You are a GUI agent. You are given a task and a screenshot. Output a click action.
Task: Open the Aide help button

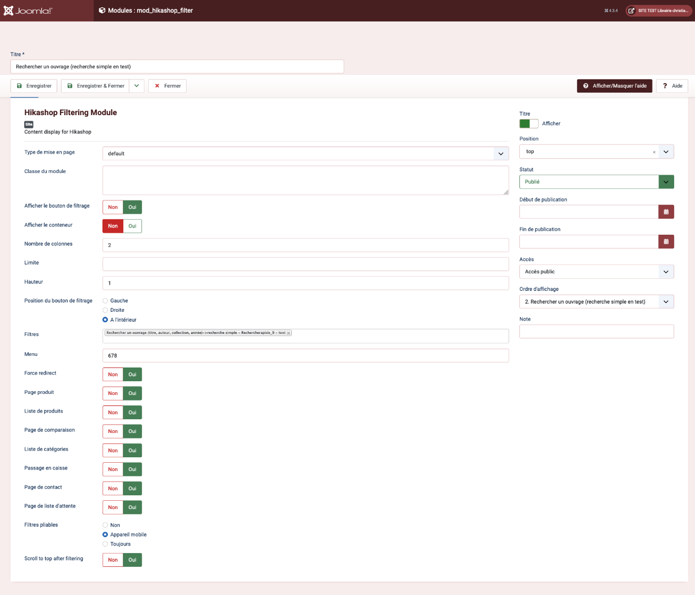pos(672,86)
